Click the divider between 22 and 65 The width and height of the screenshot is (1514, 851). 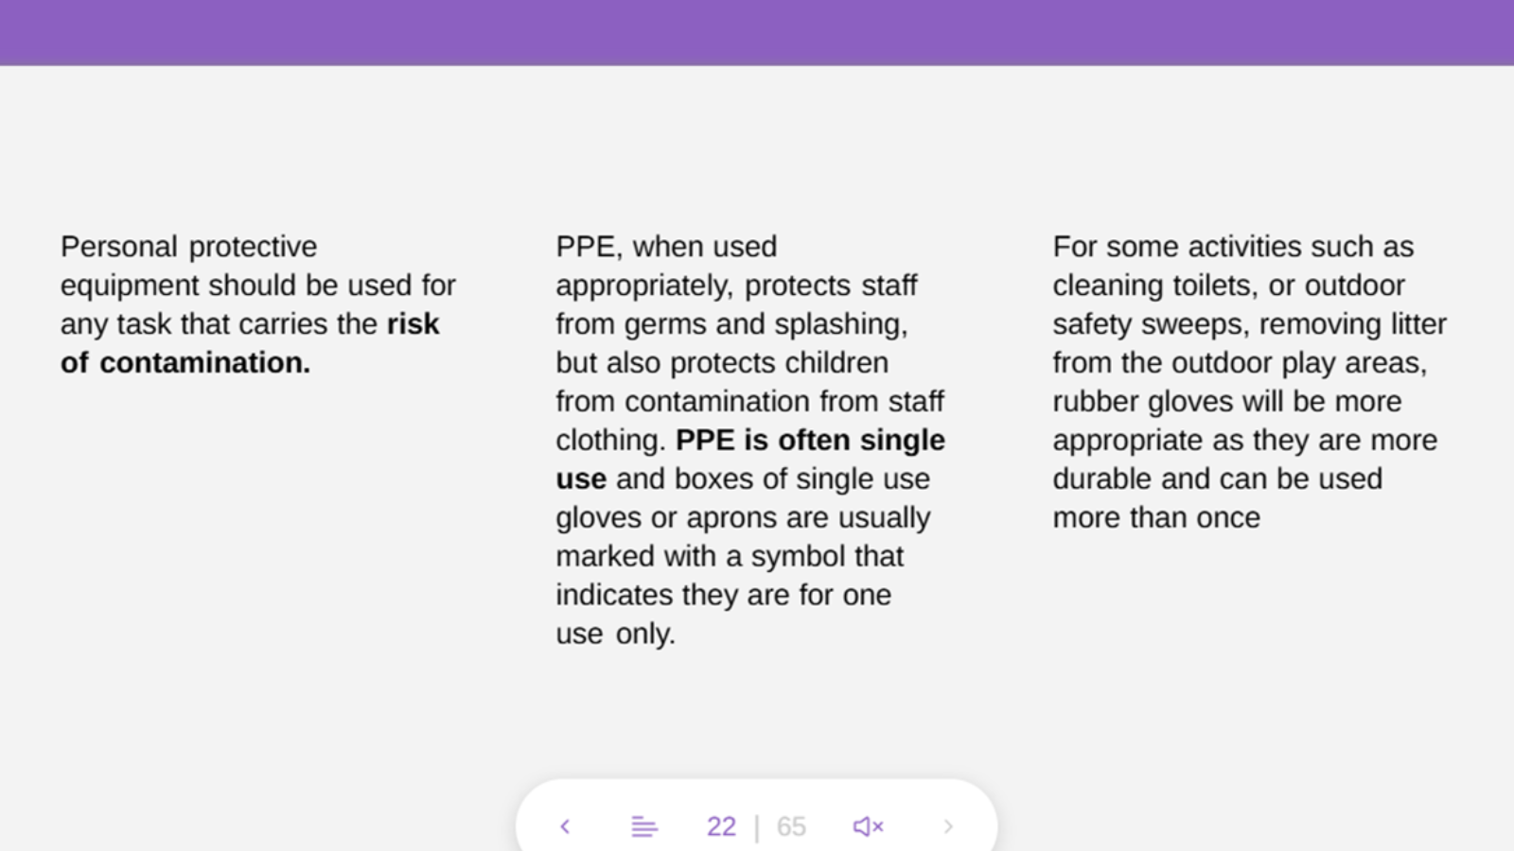[757, 828]
